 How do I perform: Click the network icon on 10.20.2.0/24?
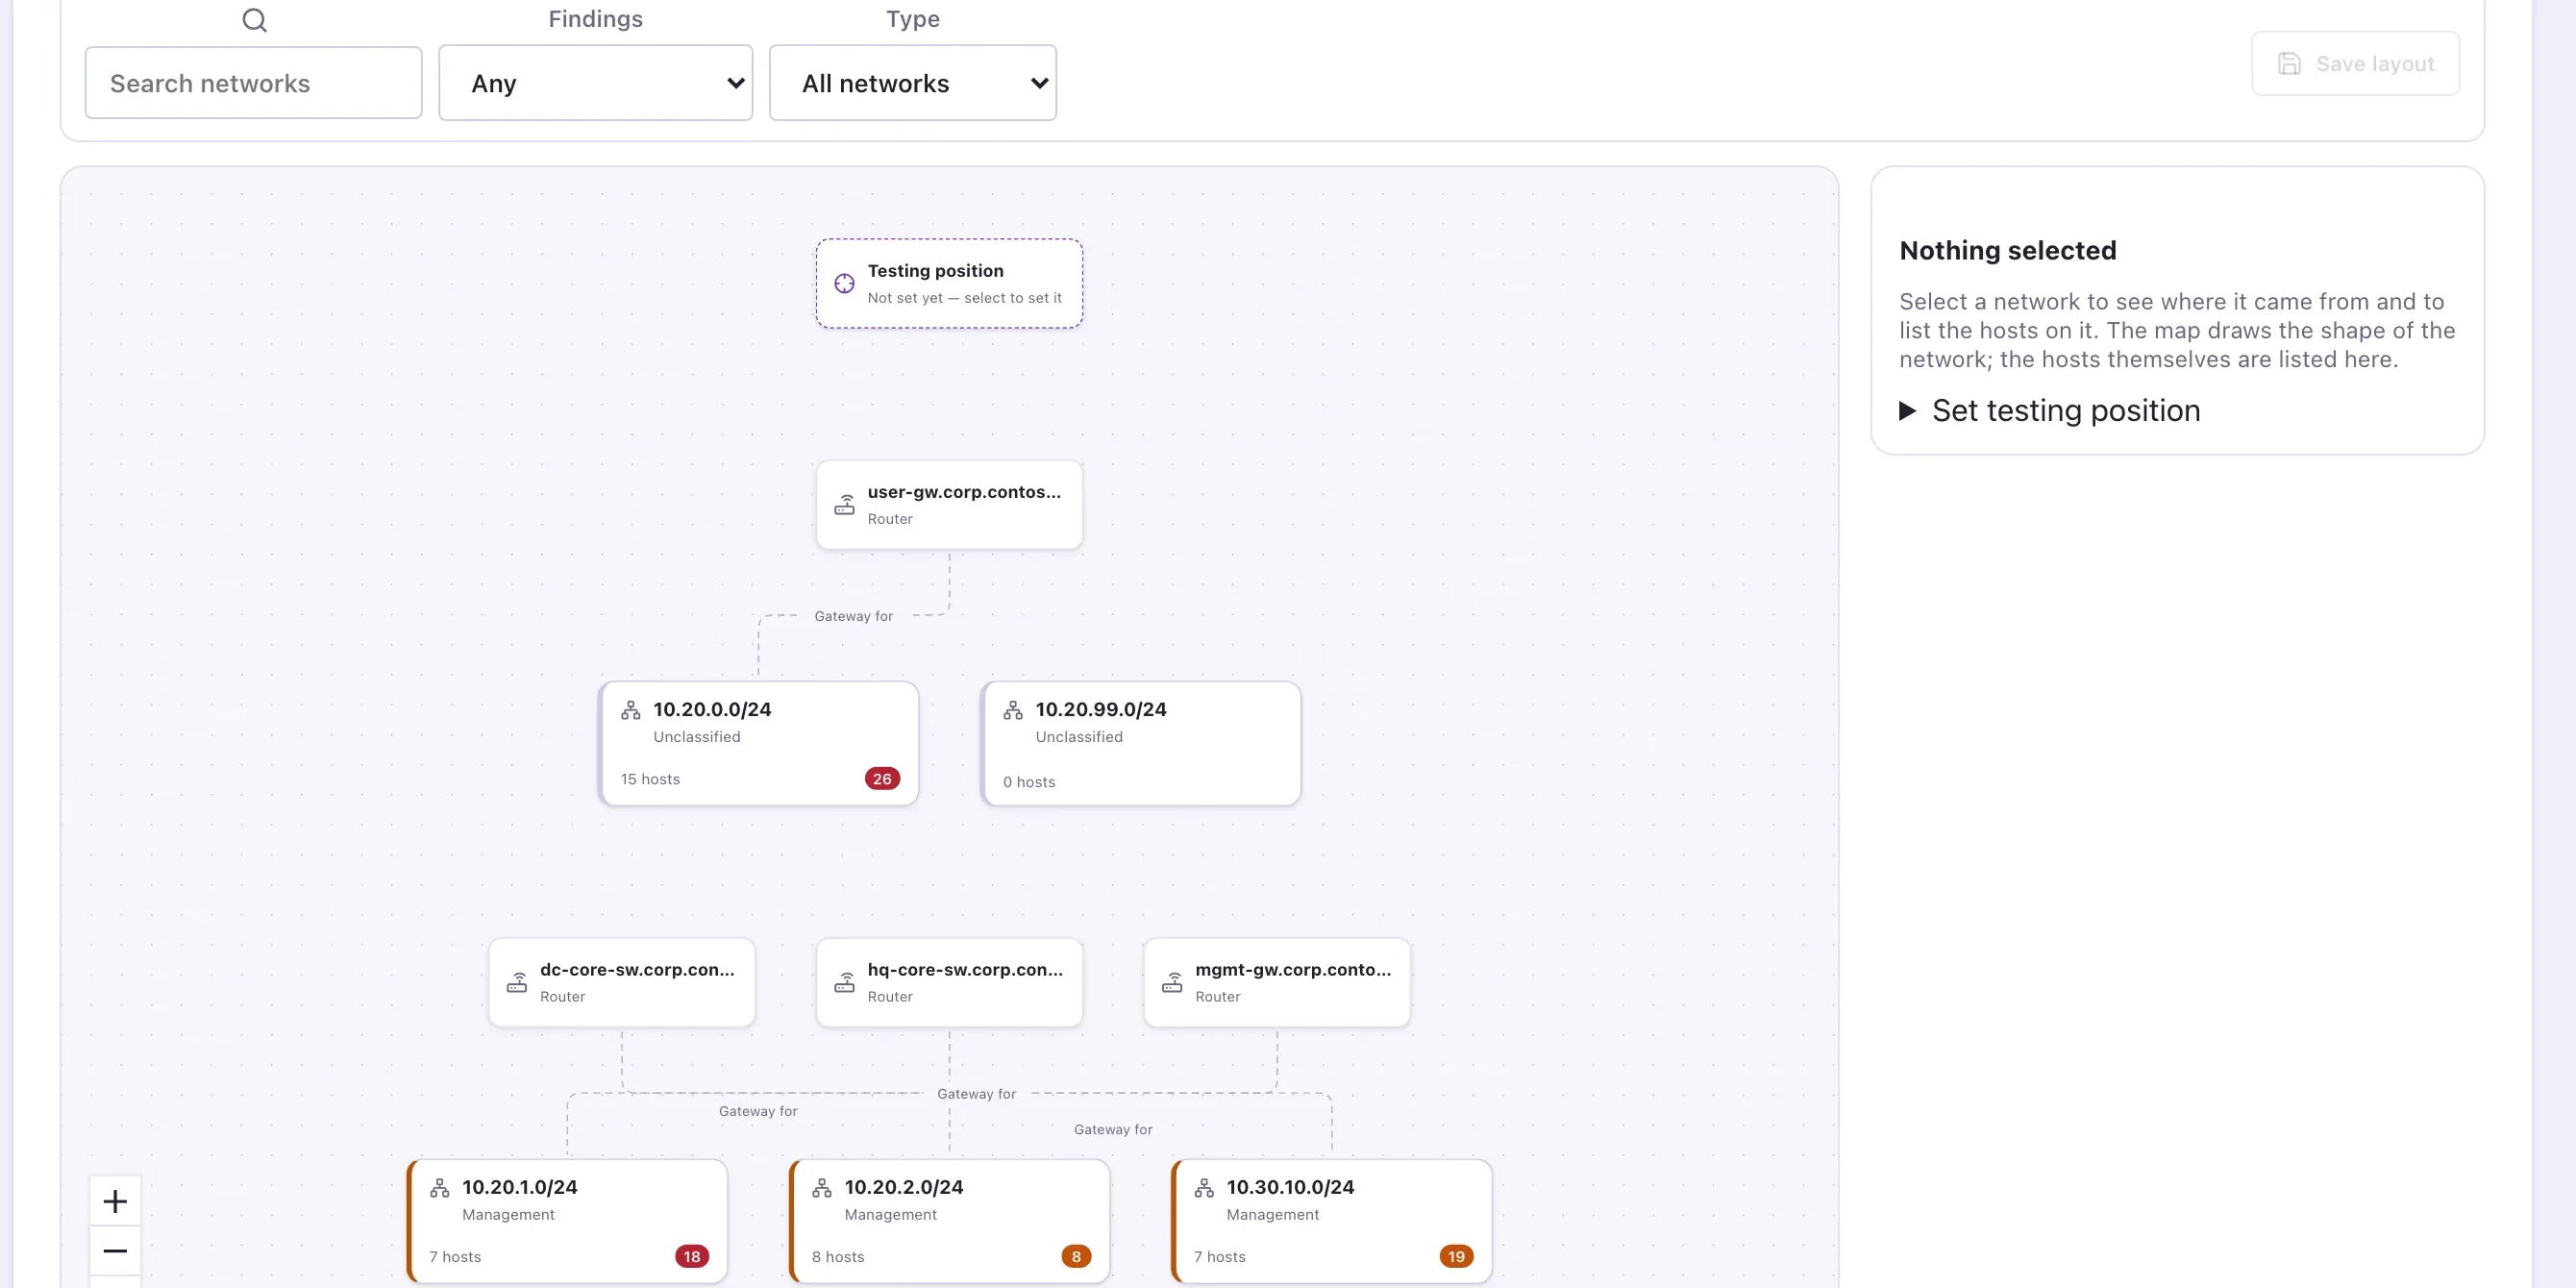coord(821,1188)
